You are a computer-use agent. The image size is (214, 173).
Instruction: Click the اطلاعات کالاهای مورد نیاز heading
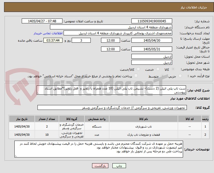[x=190, y=98]
